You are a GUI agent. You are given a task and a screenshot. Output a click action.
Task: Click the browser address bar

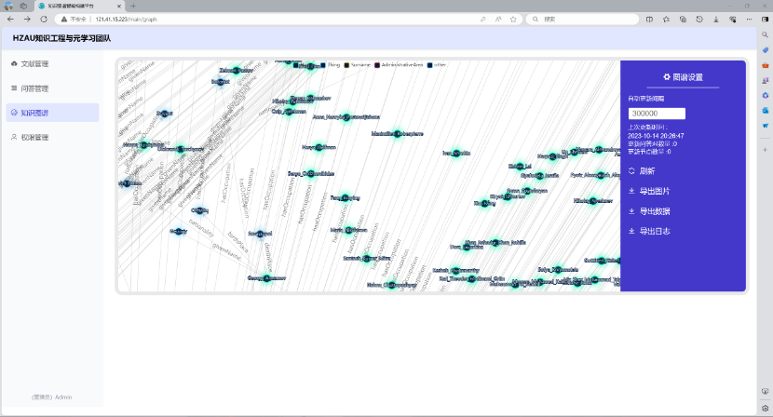coord(279,19)
